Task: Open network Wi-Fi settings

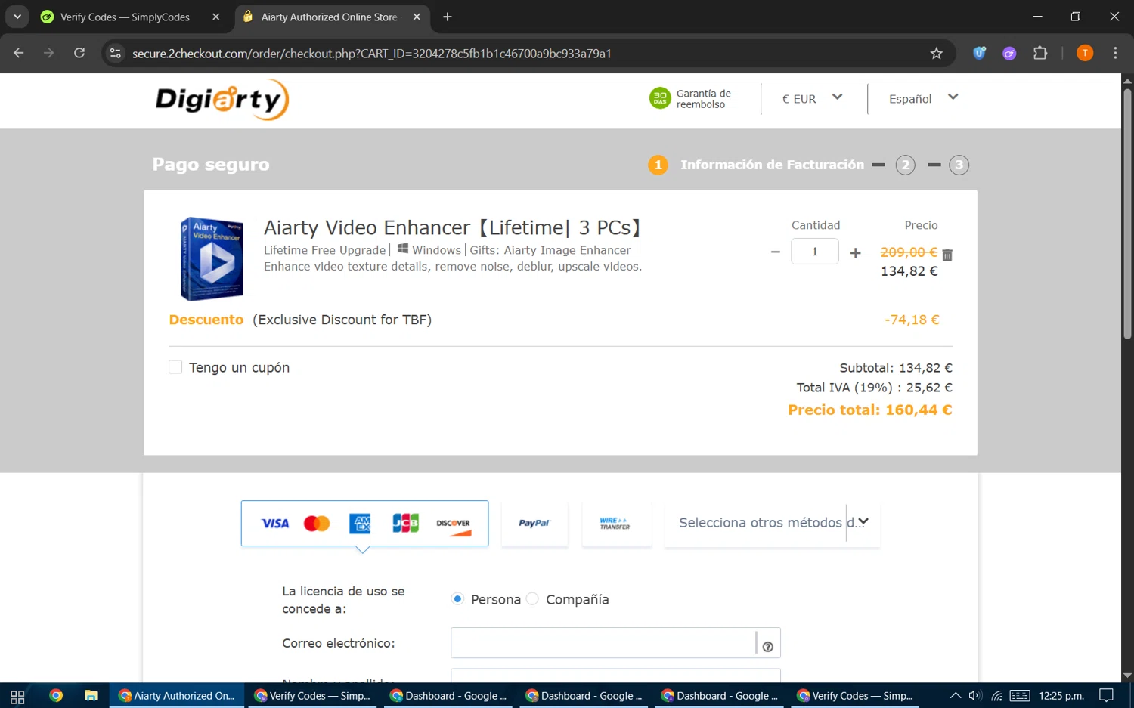Action: (997, 696)
